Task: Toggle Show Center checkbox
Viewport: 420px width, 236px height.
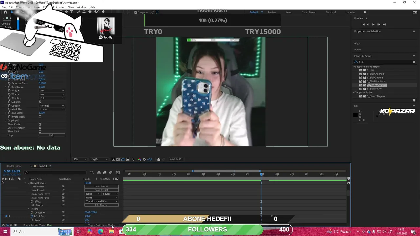Action: pyautogui.click(x=40, y=124)
